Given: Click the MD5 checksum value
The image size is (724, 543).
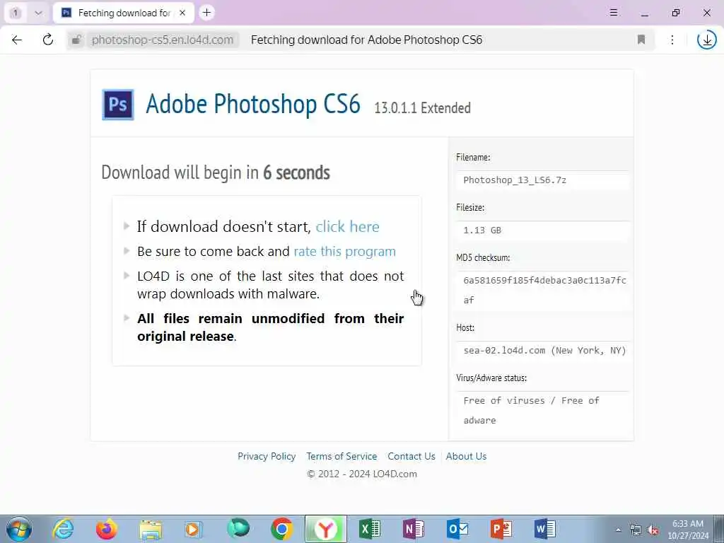Looking at the screenshot, I should 544,290.
